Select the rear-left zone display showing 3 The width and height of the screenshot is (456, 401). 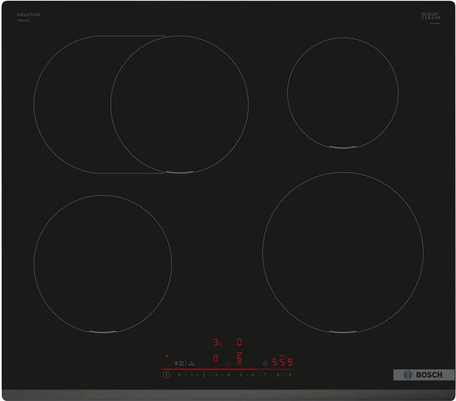(x=217, y=342)
